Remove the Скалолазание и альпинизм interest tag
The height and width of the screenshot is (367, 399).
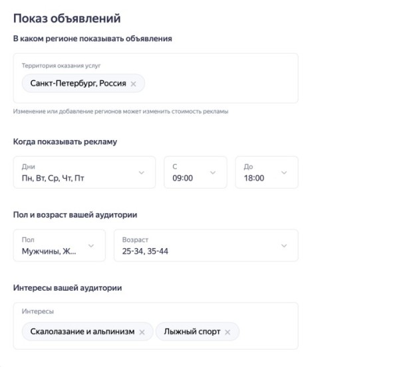click(x=142, y=332)
